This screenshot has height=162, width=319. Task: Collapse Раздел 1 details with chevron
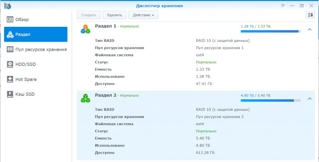point(310,30)
